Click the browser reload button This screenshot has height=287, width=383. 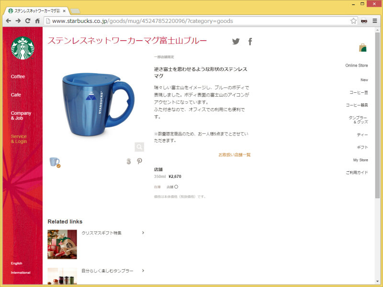pyautogui.click(x=28, y=21)
